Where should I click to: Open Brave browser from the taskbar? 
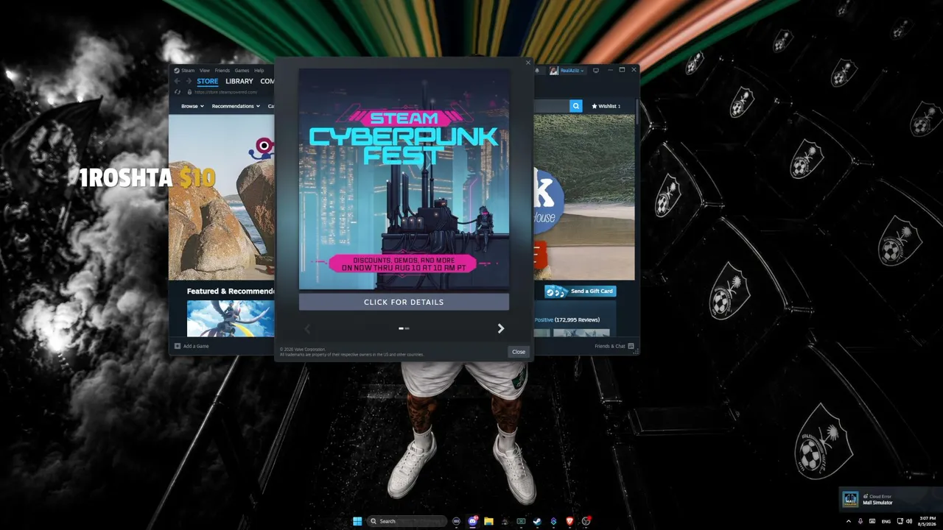pyautogui.click(x=569, y=521)
